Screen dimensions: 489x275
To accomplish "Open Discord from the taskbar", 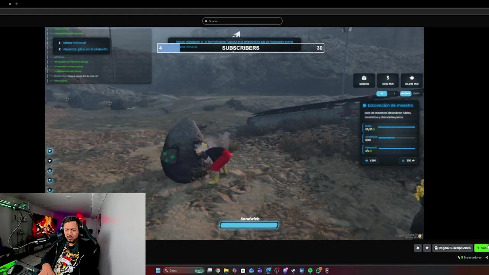I will pos(285,270).
